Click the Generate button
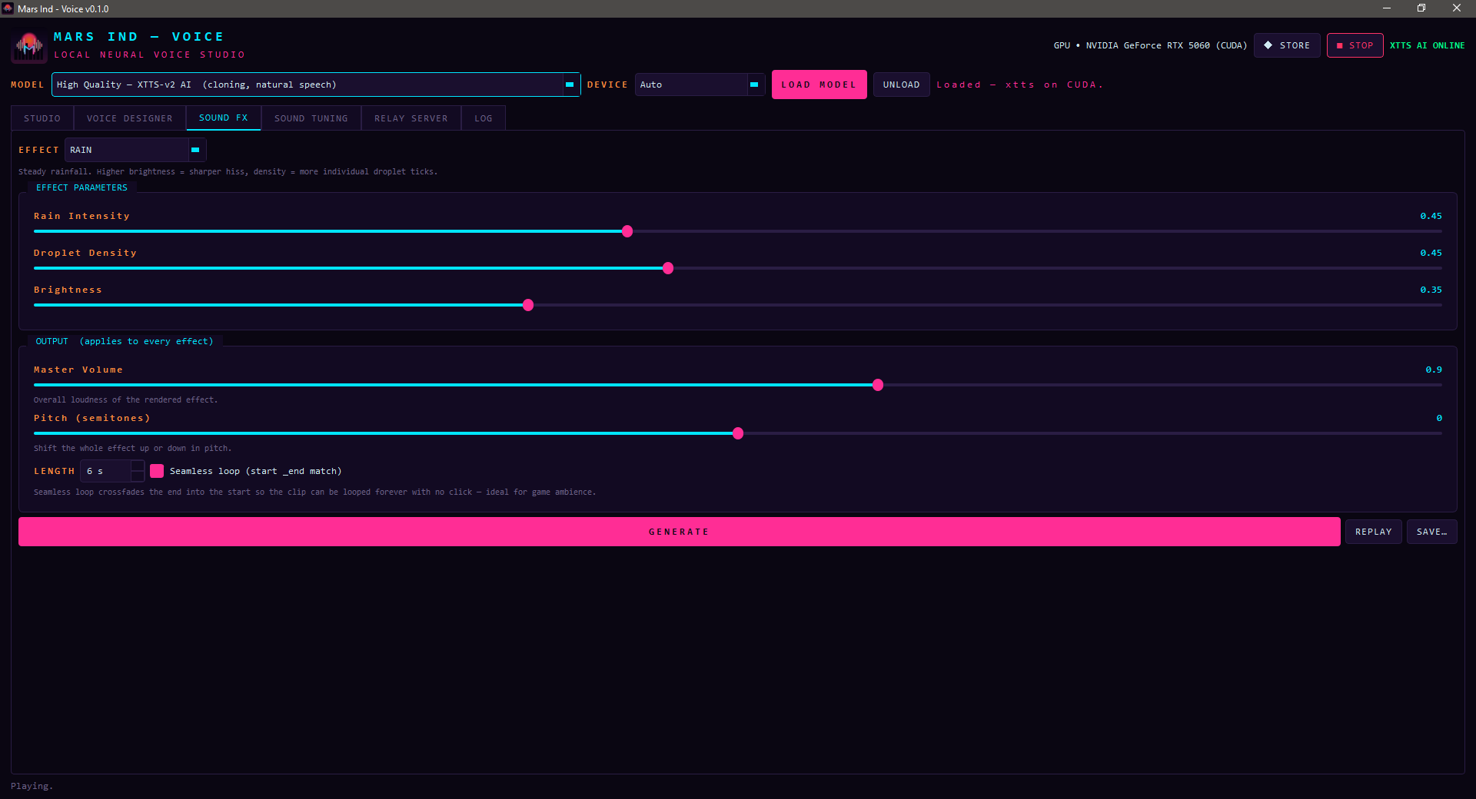1476x799 pixels. coord(679,532)
